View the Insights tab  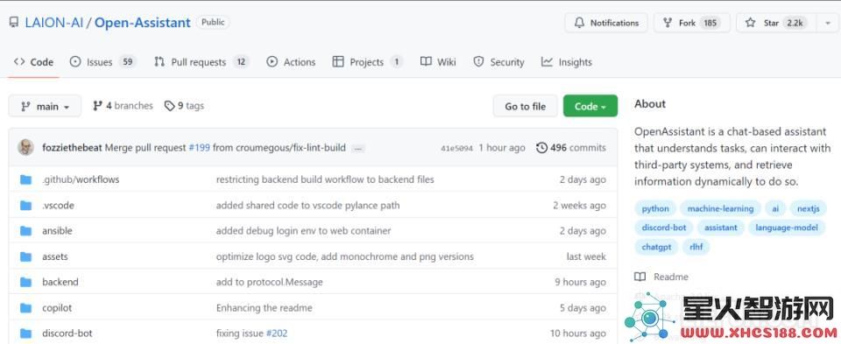coord(567,62)
